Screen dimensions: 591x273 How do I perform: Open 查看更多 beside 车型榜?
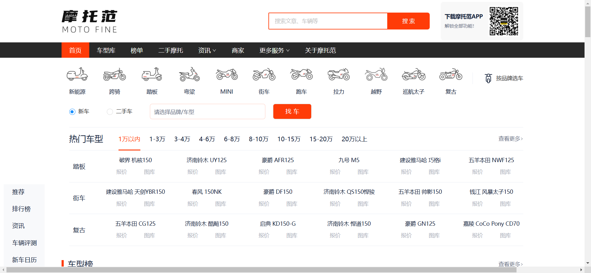click(x=511, y=264)
